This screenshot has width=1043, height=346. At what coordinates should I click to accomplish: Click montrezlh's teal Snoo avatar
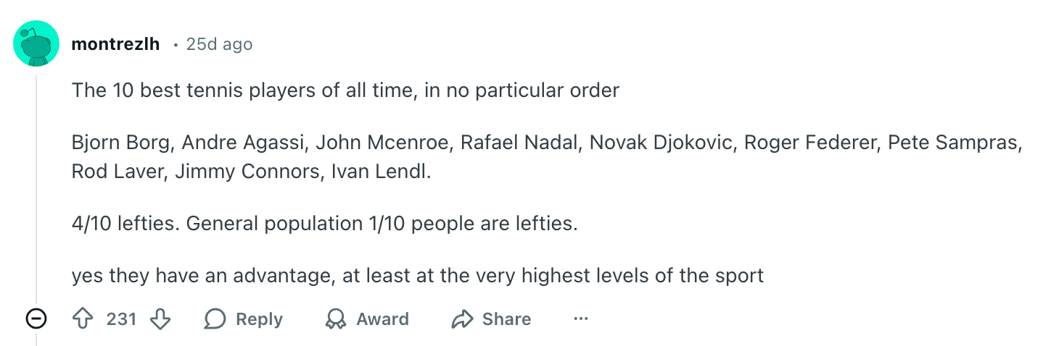(36, 45)
